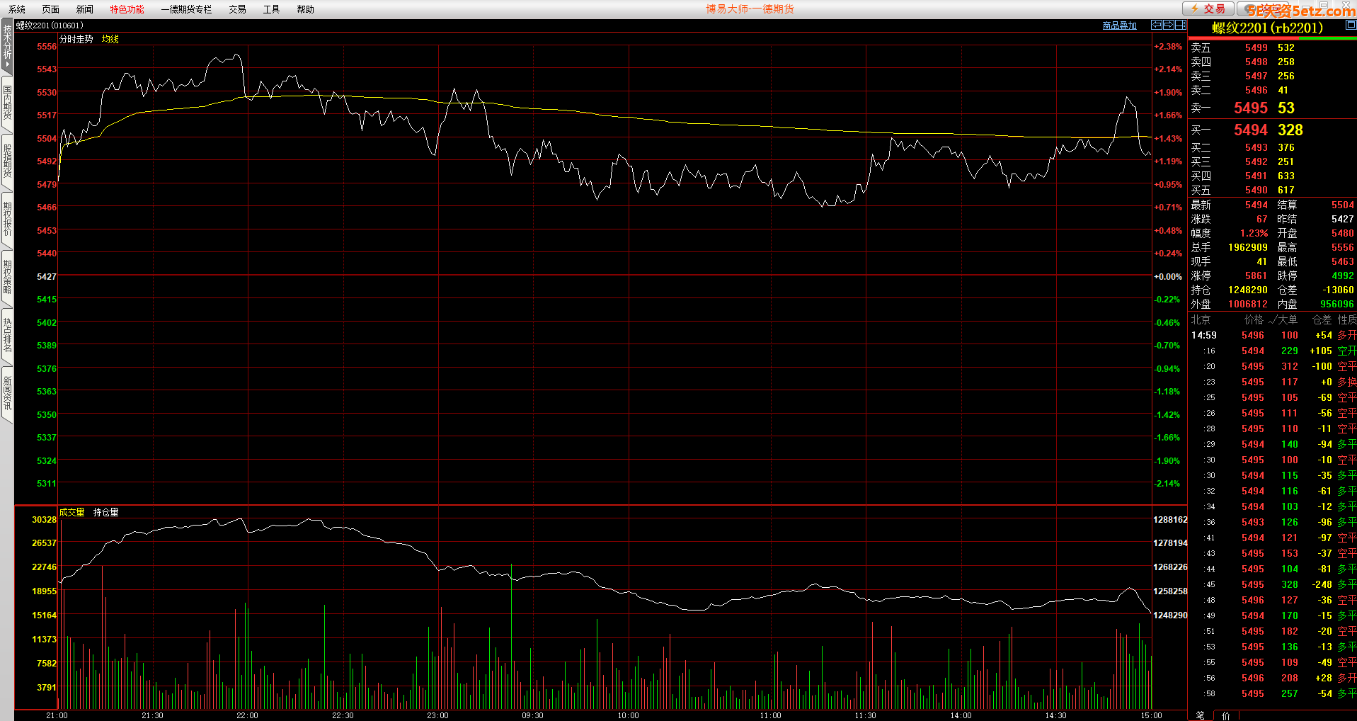Image resolution: width=1357 pixels, height=721 pixels.
Task: Switch to the 价 tab under the tick list
Action: tap(1225, 715)
